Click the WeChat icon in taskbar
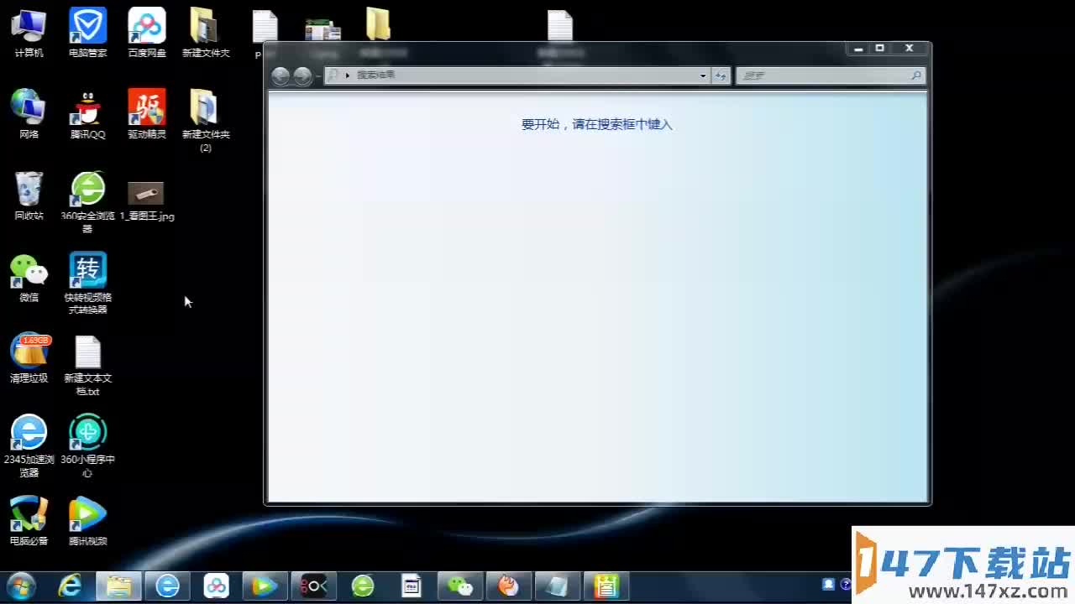 coord(460,586)
